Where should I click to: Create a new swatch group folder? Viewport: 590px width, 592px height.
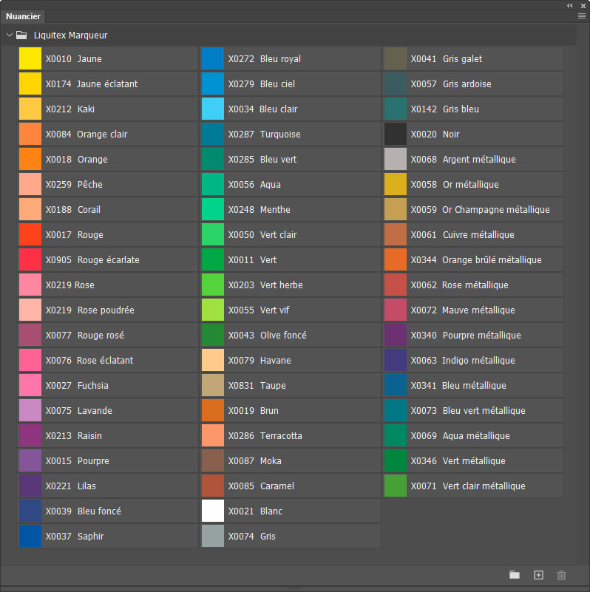coord(515,575)
